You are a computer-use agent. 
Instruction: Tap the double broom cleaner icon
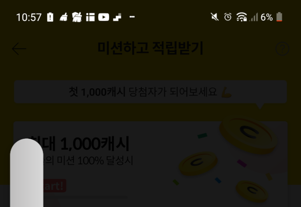pyautogui.click(x=77, y=17)
